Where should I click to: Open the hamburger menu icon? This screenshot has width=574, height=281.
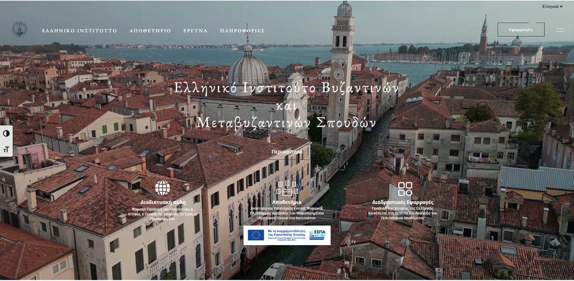(x=559, y=30)
